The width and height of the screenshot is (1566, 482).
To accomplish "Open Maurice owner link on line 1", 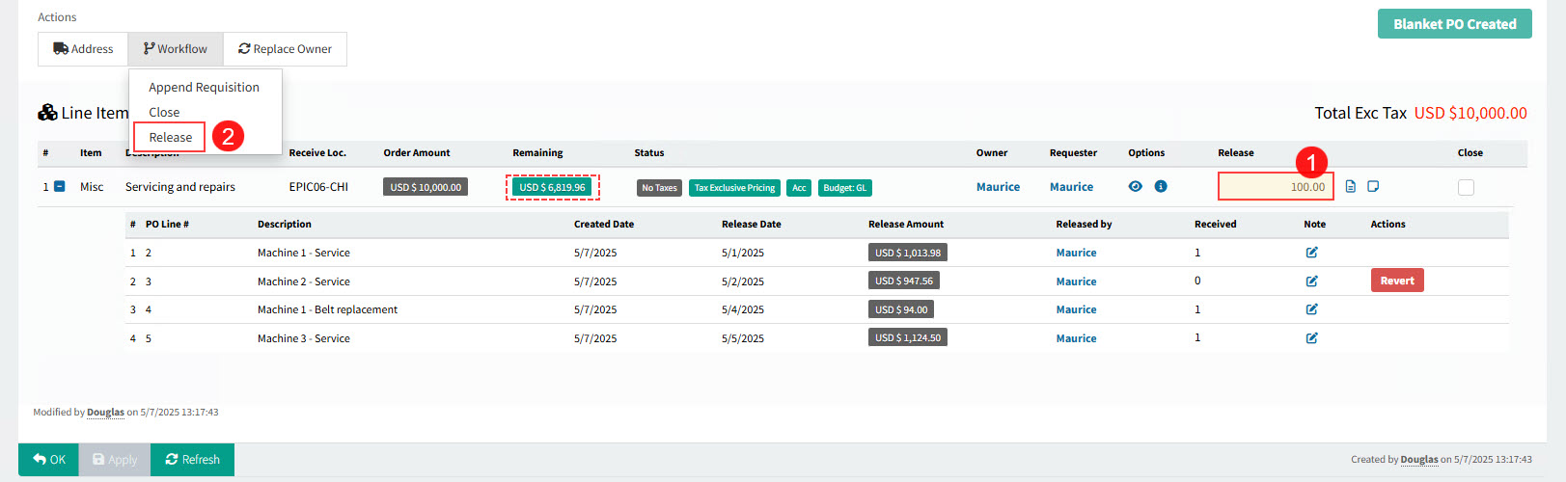I will (998, 187).
